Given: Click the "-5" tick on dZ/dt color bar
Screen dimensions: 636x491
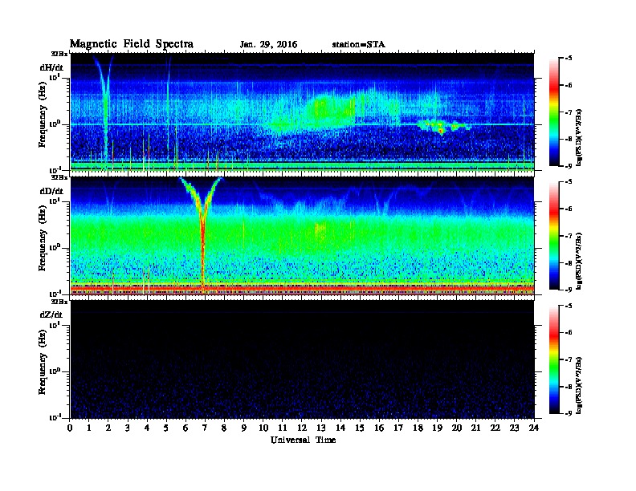Looking at the screenshot, I should [568, 306].
